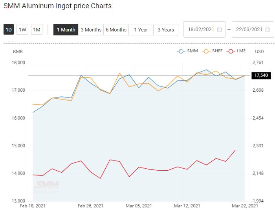
Task: Click the LME legend label
Action: [x=241, y=51]
